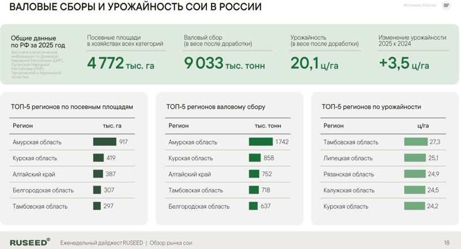This screenshot has width=461, height=249.
Task: Click the 24,2 value for Курская область
Action: 433,206
